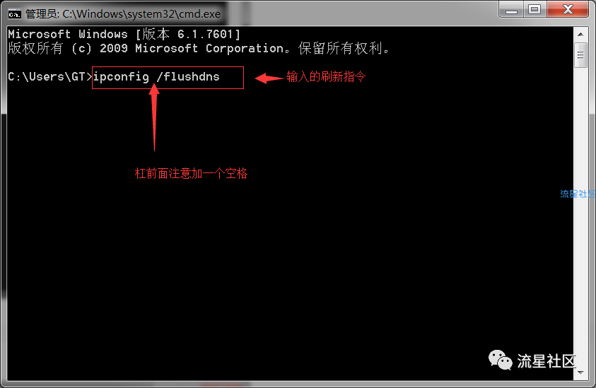Click the white 流星社区 watermark text
This screenshot has height=388, width=596.
(546, 361)
